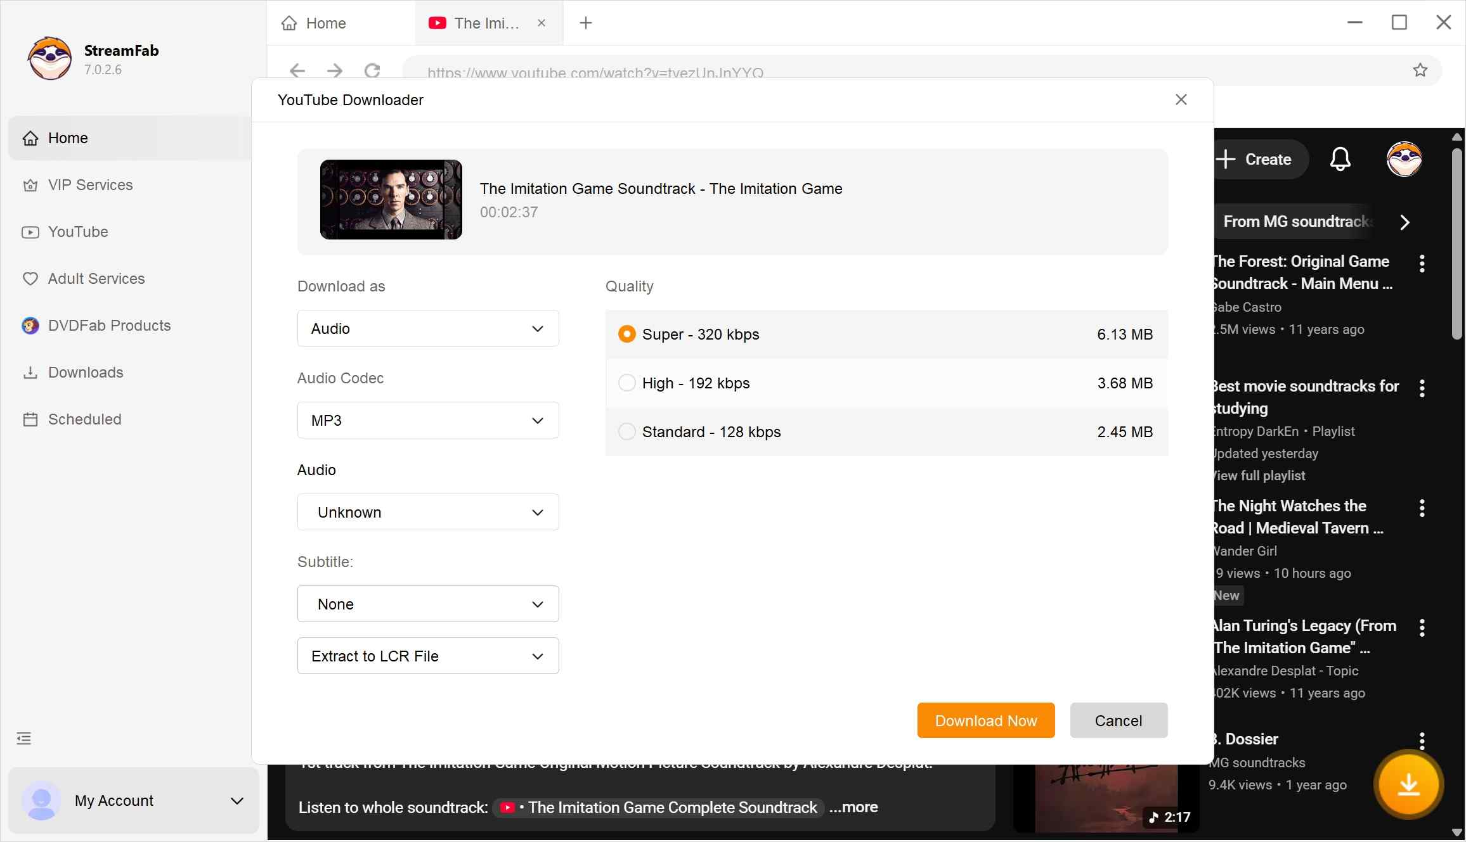The height and width of the screenshot is (842, 1466).
Task: Open options for Alan Turing's Legacy video
Action: (1422, 628)
